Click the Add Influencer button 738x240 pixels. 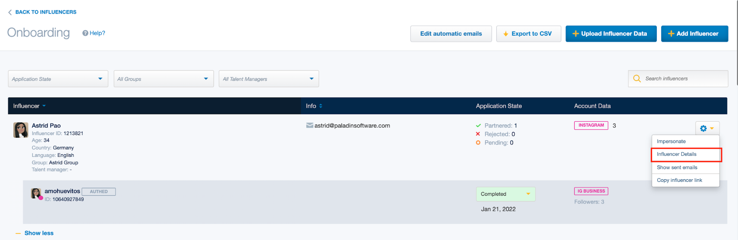tap(694, 33)
